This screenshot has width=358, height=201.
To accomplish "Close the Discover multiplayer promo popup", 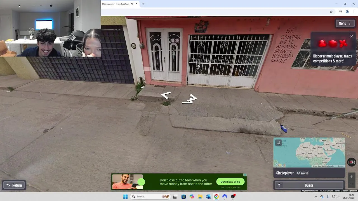I will (352, 36).
